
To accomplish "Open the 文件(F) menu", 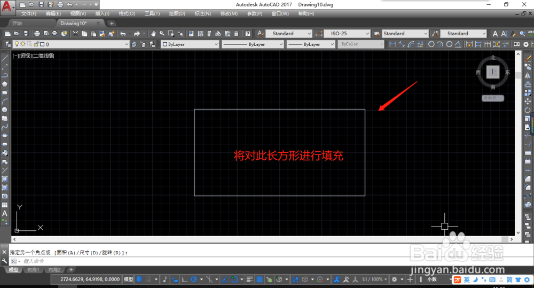I will (x=29, y=14).
